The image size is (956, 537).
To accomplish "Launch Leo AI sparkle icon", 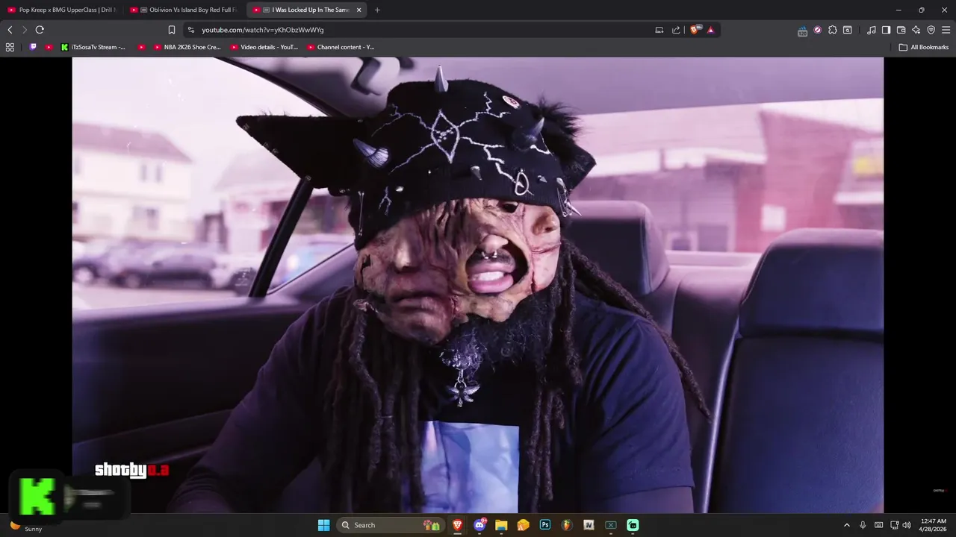I will pyautogui.click(x=916, y=30).
